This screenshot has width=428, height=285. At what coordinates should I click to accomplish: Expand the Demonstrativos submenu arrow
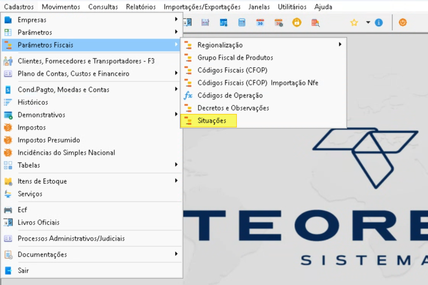pyautogui.click(x=176, y=114)
